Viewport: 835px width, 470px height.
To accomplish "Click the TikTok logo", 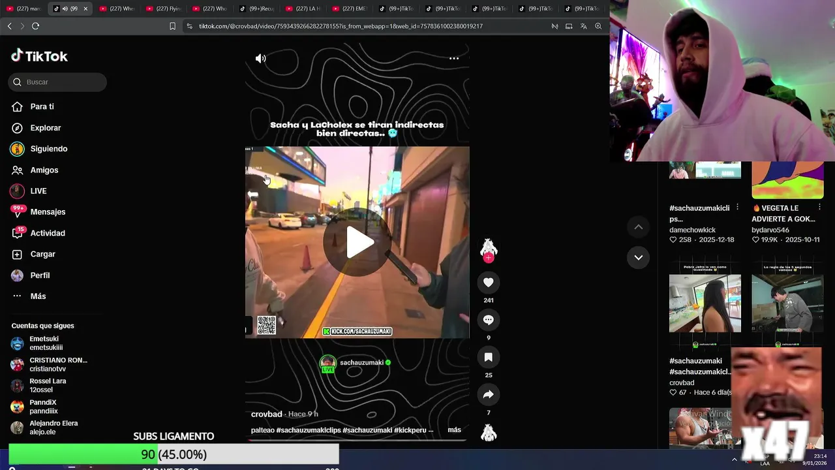I will tap(39, 56).
